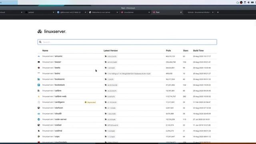
Task: Open the linuxserver / clarkson link
Action: 52,108
